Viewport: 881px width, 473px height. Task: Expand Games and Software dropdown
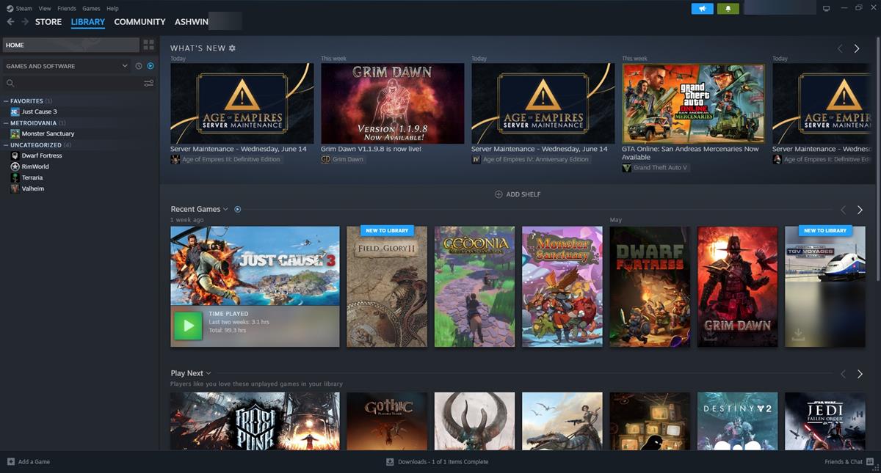pyautogui.click(x=67, y=66)
